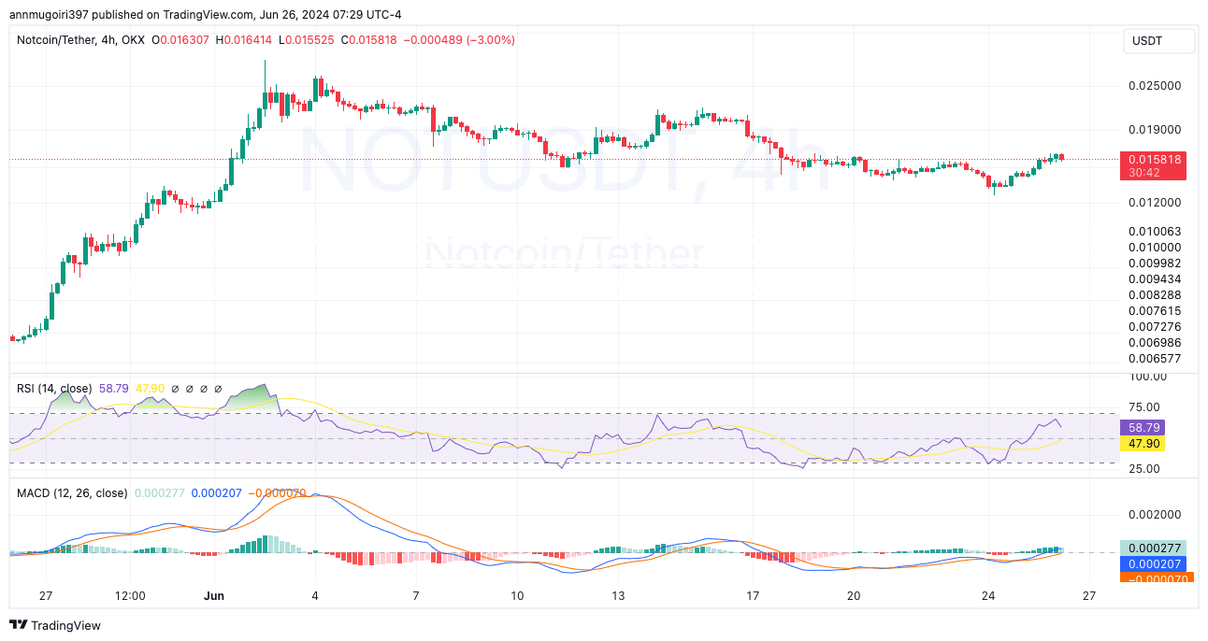The height and width of the screenshot is (641, 1208).
Task: Click the blue 0.000207 MACD axis tag
Action: click(x=1153, y=564)
